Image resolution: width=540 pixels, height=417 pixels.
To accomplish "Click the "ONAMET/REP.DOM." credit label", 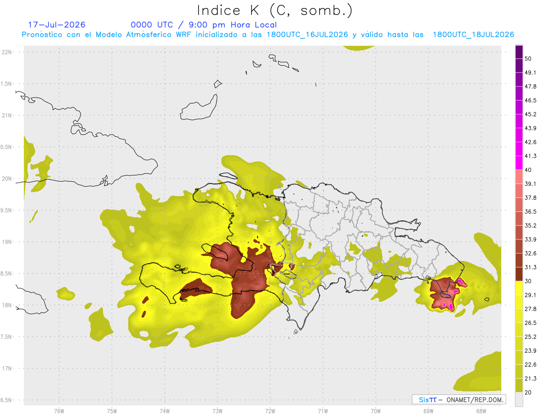I will coord(474,399).
